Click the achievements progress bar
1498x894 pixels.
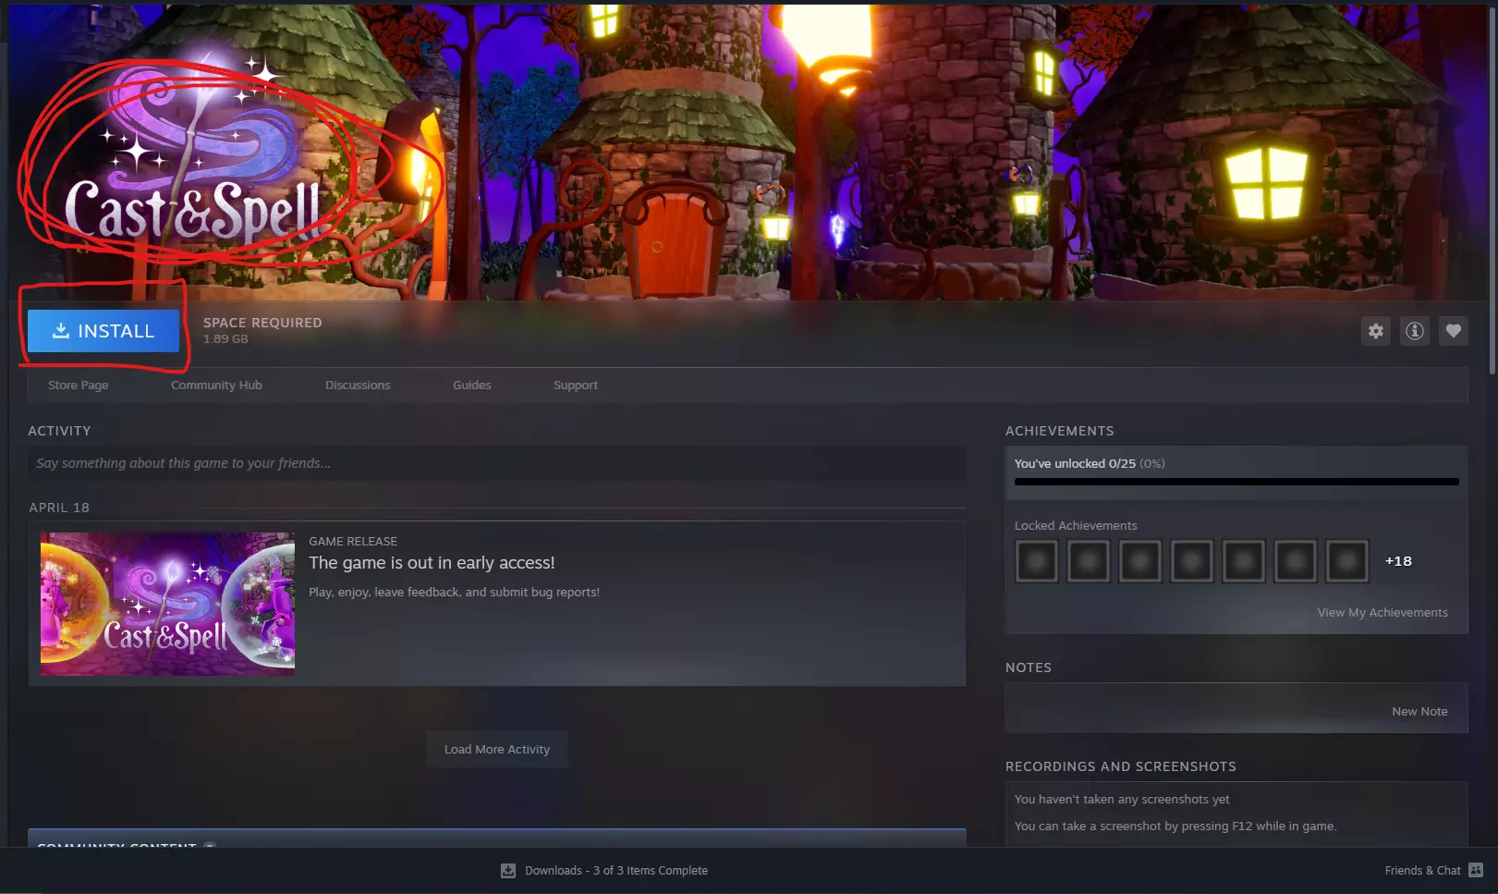click(1236, 482)
